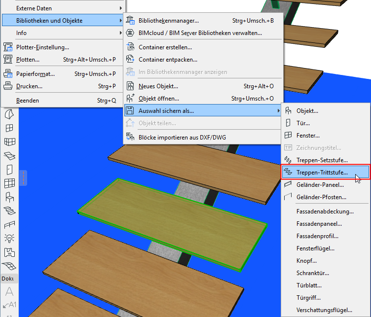The width and height of the screenshot is (371, 317).
Task: Click the Drucken printer icon
Action: [8, 86]
